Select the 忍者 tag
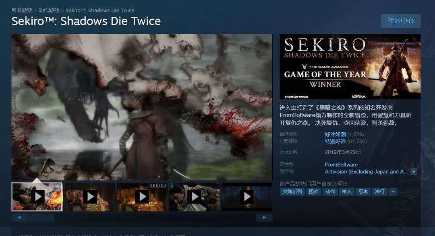 (363, 192)
